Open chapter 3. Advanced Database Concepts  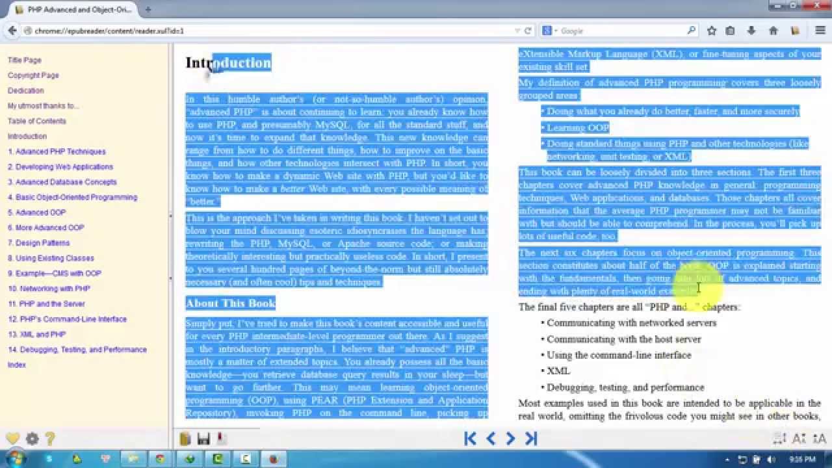point(62,182)
